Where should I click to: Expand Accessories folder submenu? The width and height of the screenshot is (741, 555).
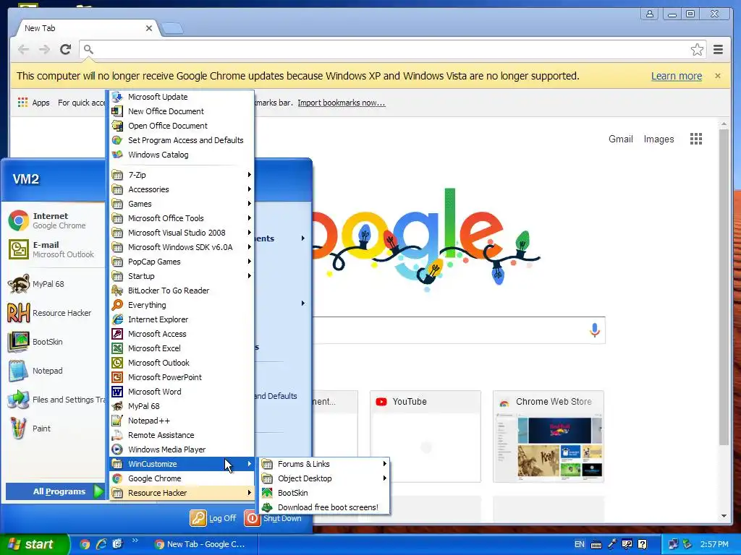182,189
